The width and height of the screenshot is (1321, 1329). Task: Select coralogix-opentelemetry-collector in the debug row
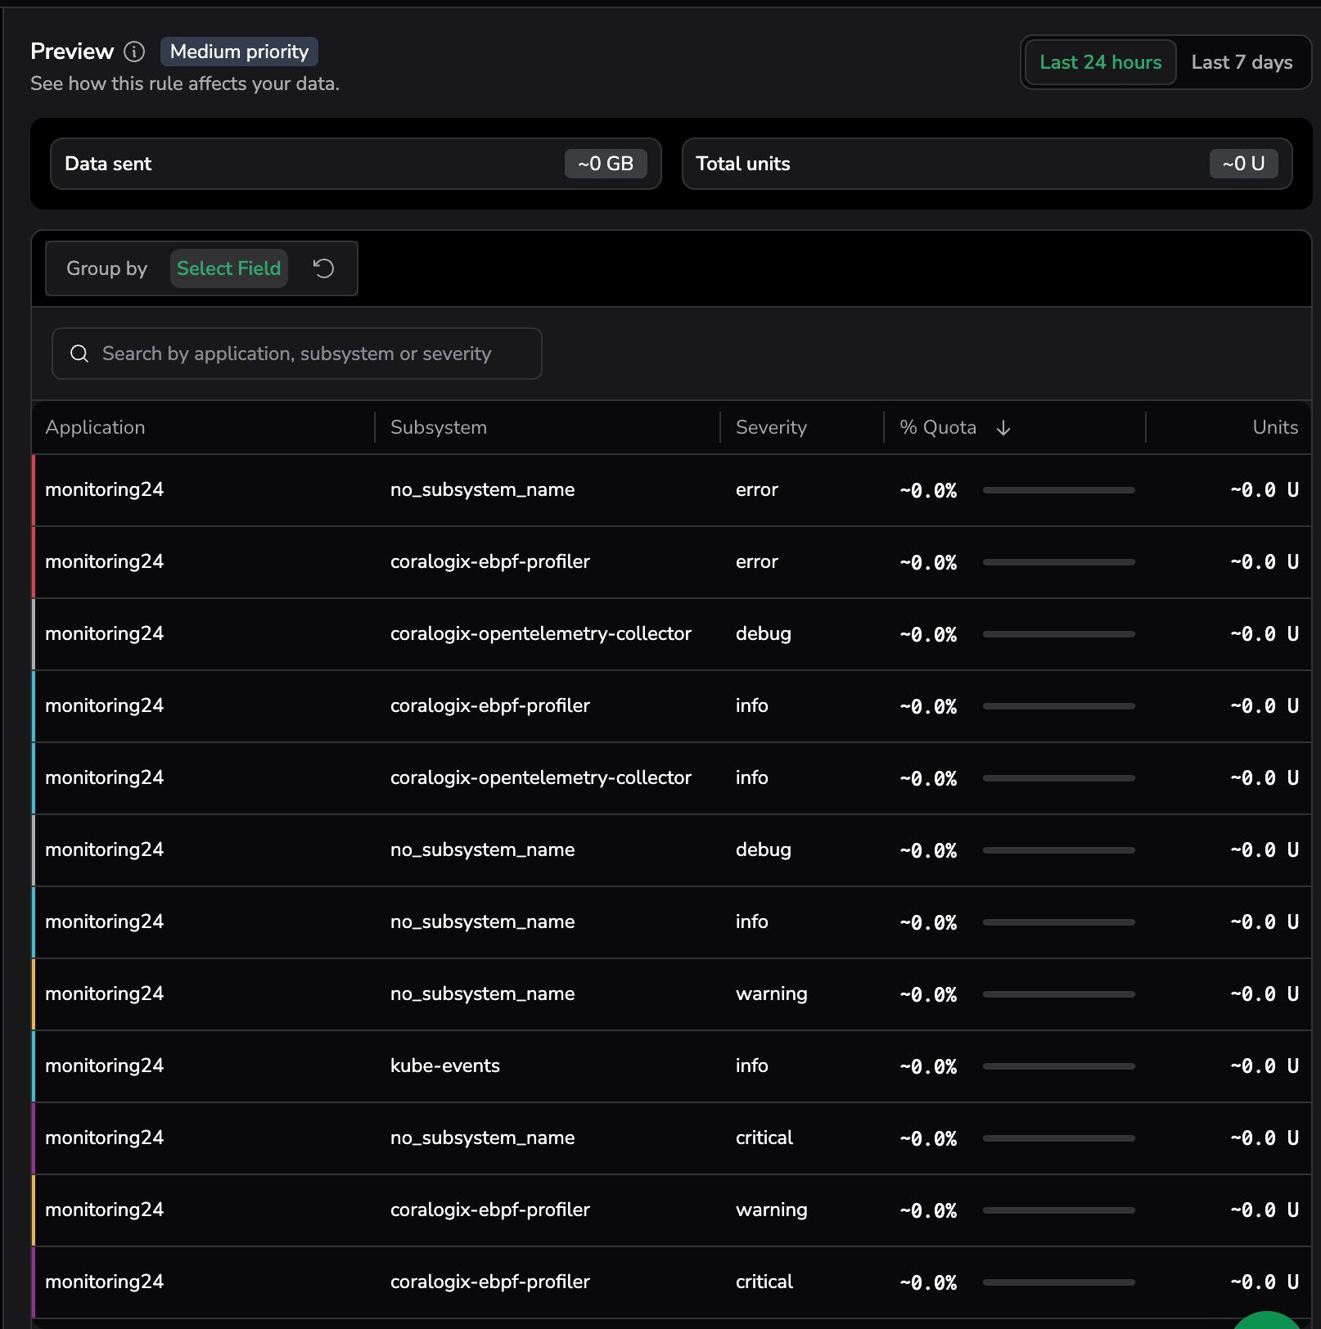point(541,633)
